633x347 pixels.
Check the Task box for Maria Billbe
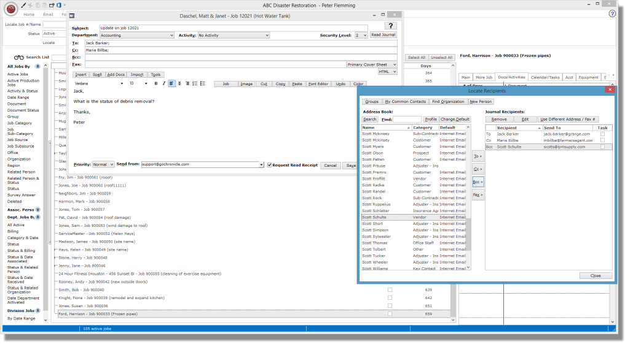[x=602, y=140]
